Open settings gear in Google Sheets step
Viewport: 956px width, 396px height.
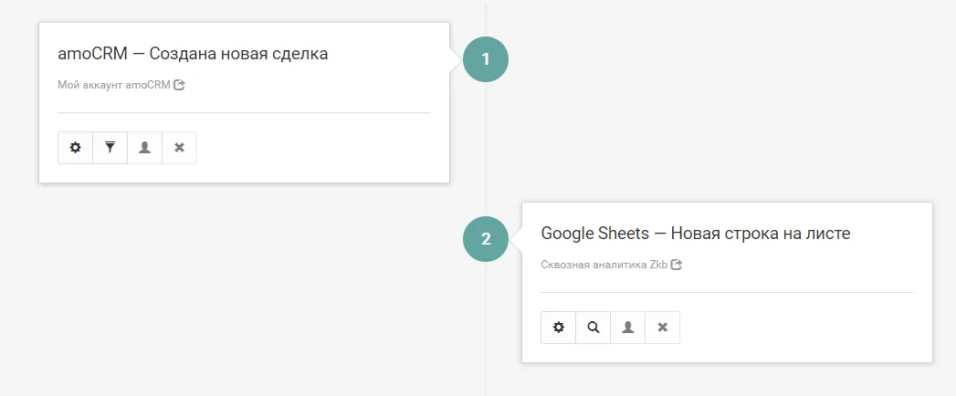[559, 328]
